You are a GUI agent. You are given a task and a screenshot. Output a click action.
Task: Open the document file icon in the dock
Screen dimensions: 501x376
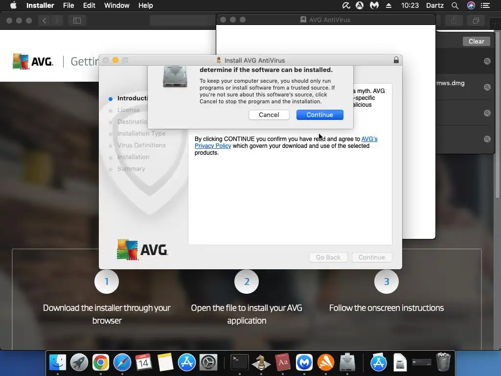400,363
